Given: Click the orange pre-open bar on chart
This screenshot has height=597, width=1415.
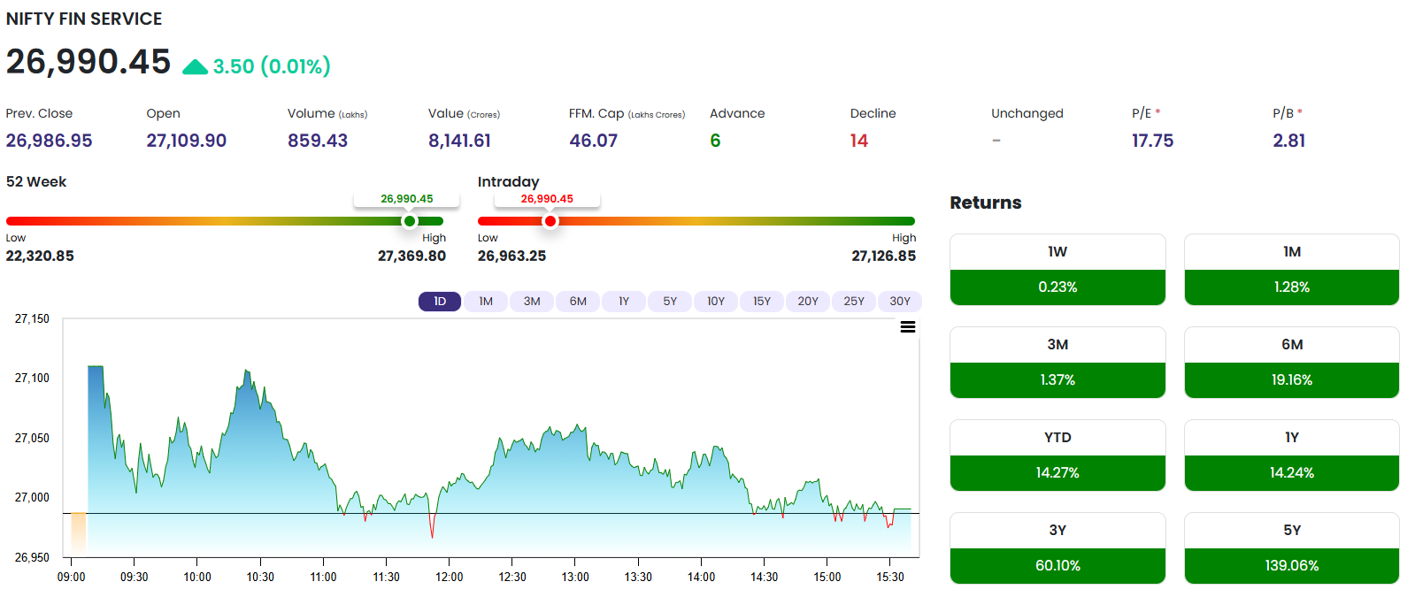Looking at the screenshot, I should (x=79, y=534).
